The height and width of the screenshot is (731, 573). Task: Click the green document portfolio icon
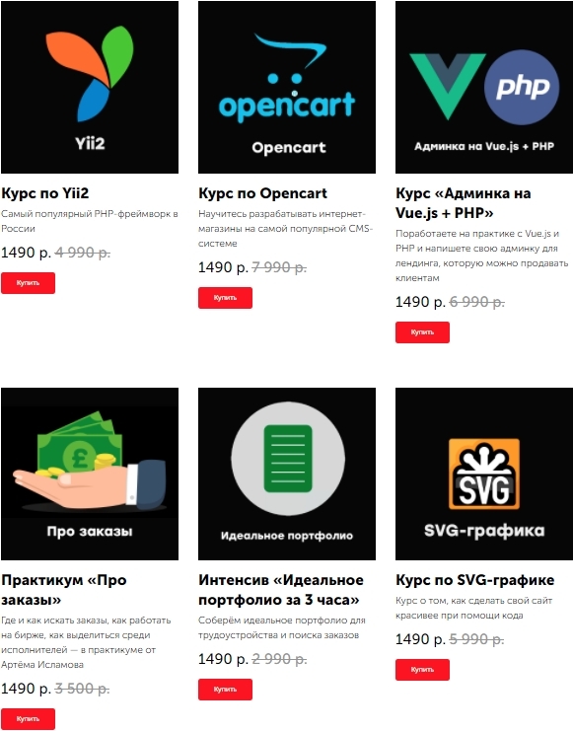(288, 459)
